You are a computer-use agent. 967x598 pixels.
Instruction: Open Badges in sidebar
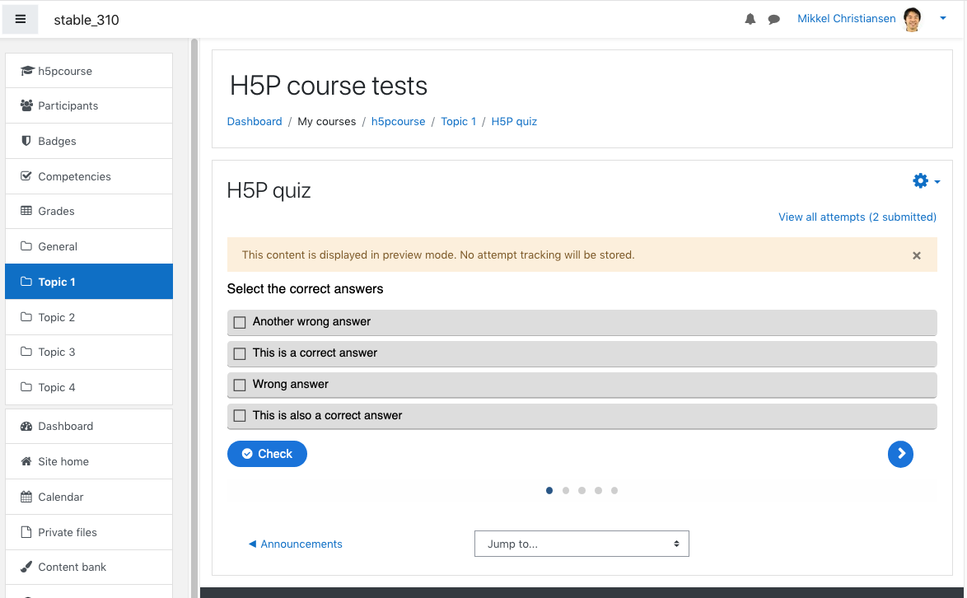[x=89, y=141]
